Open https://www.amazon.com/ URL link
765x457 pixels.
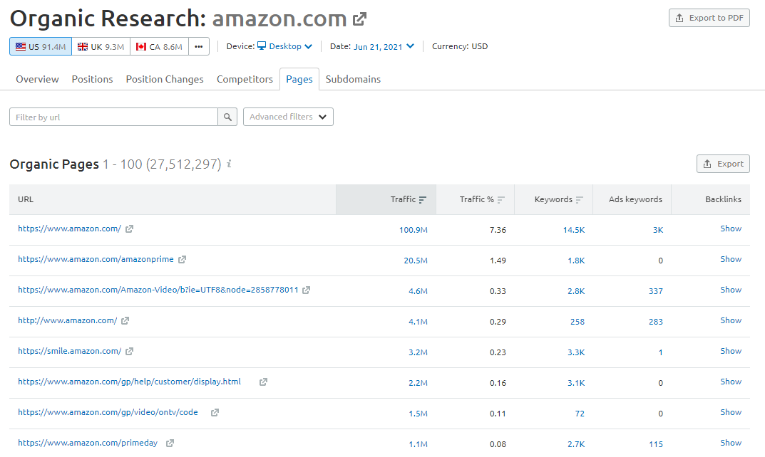(x=69, y=228)
